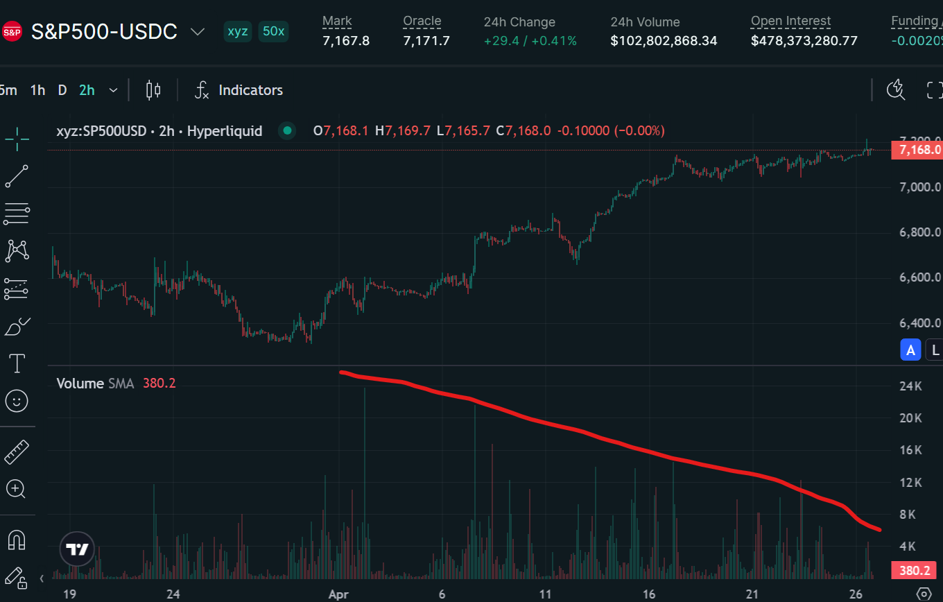Image resolution: width=943 pixels, height=602 pixels.
Task: Click the 12K volume axis label
Action: click(x=910, y=482)
